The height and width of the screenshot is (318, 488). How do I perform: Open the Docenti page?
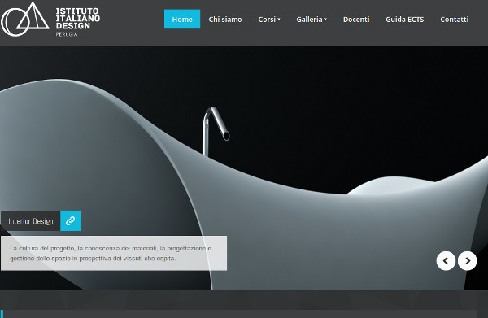(x=356, y=20)
